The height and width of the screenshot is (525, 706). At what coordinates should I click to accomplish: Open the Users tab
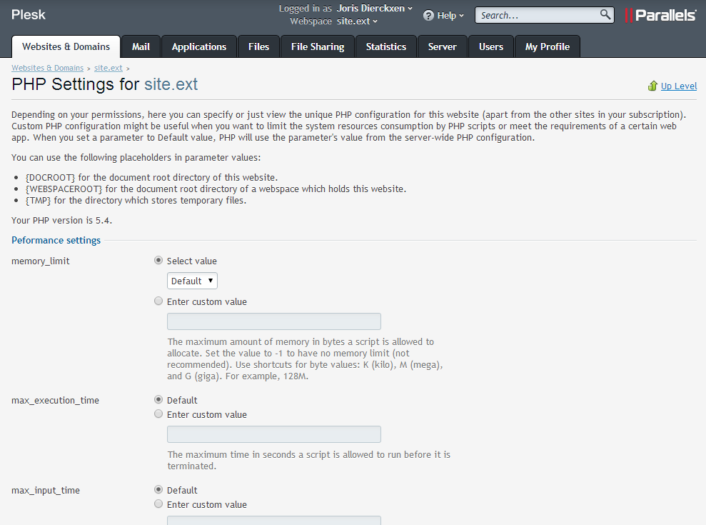coord(491,47)
